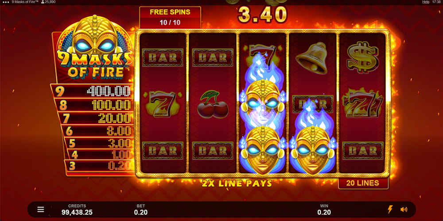Click the cherries symbol
Image resolution: width=443 pixels, height=221 pixels.
pos(213,104)
